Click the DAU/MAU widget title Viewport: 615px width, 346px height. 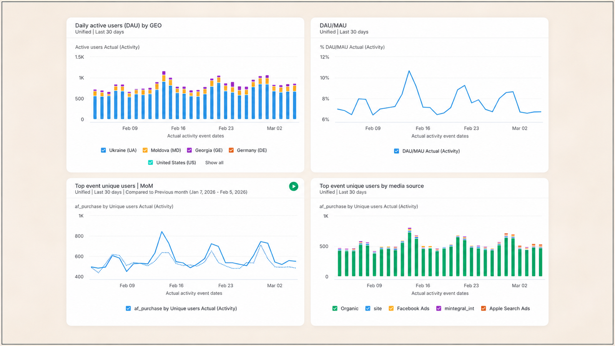pos(333,25)
